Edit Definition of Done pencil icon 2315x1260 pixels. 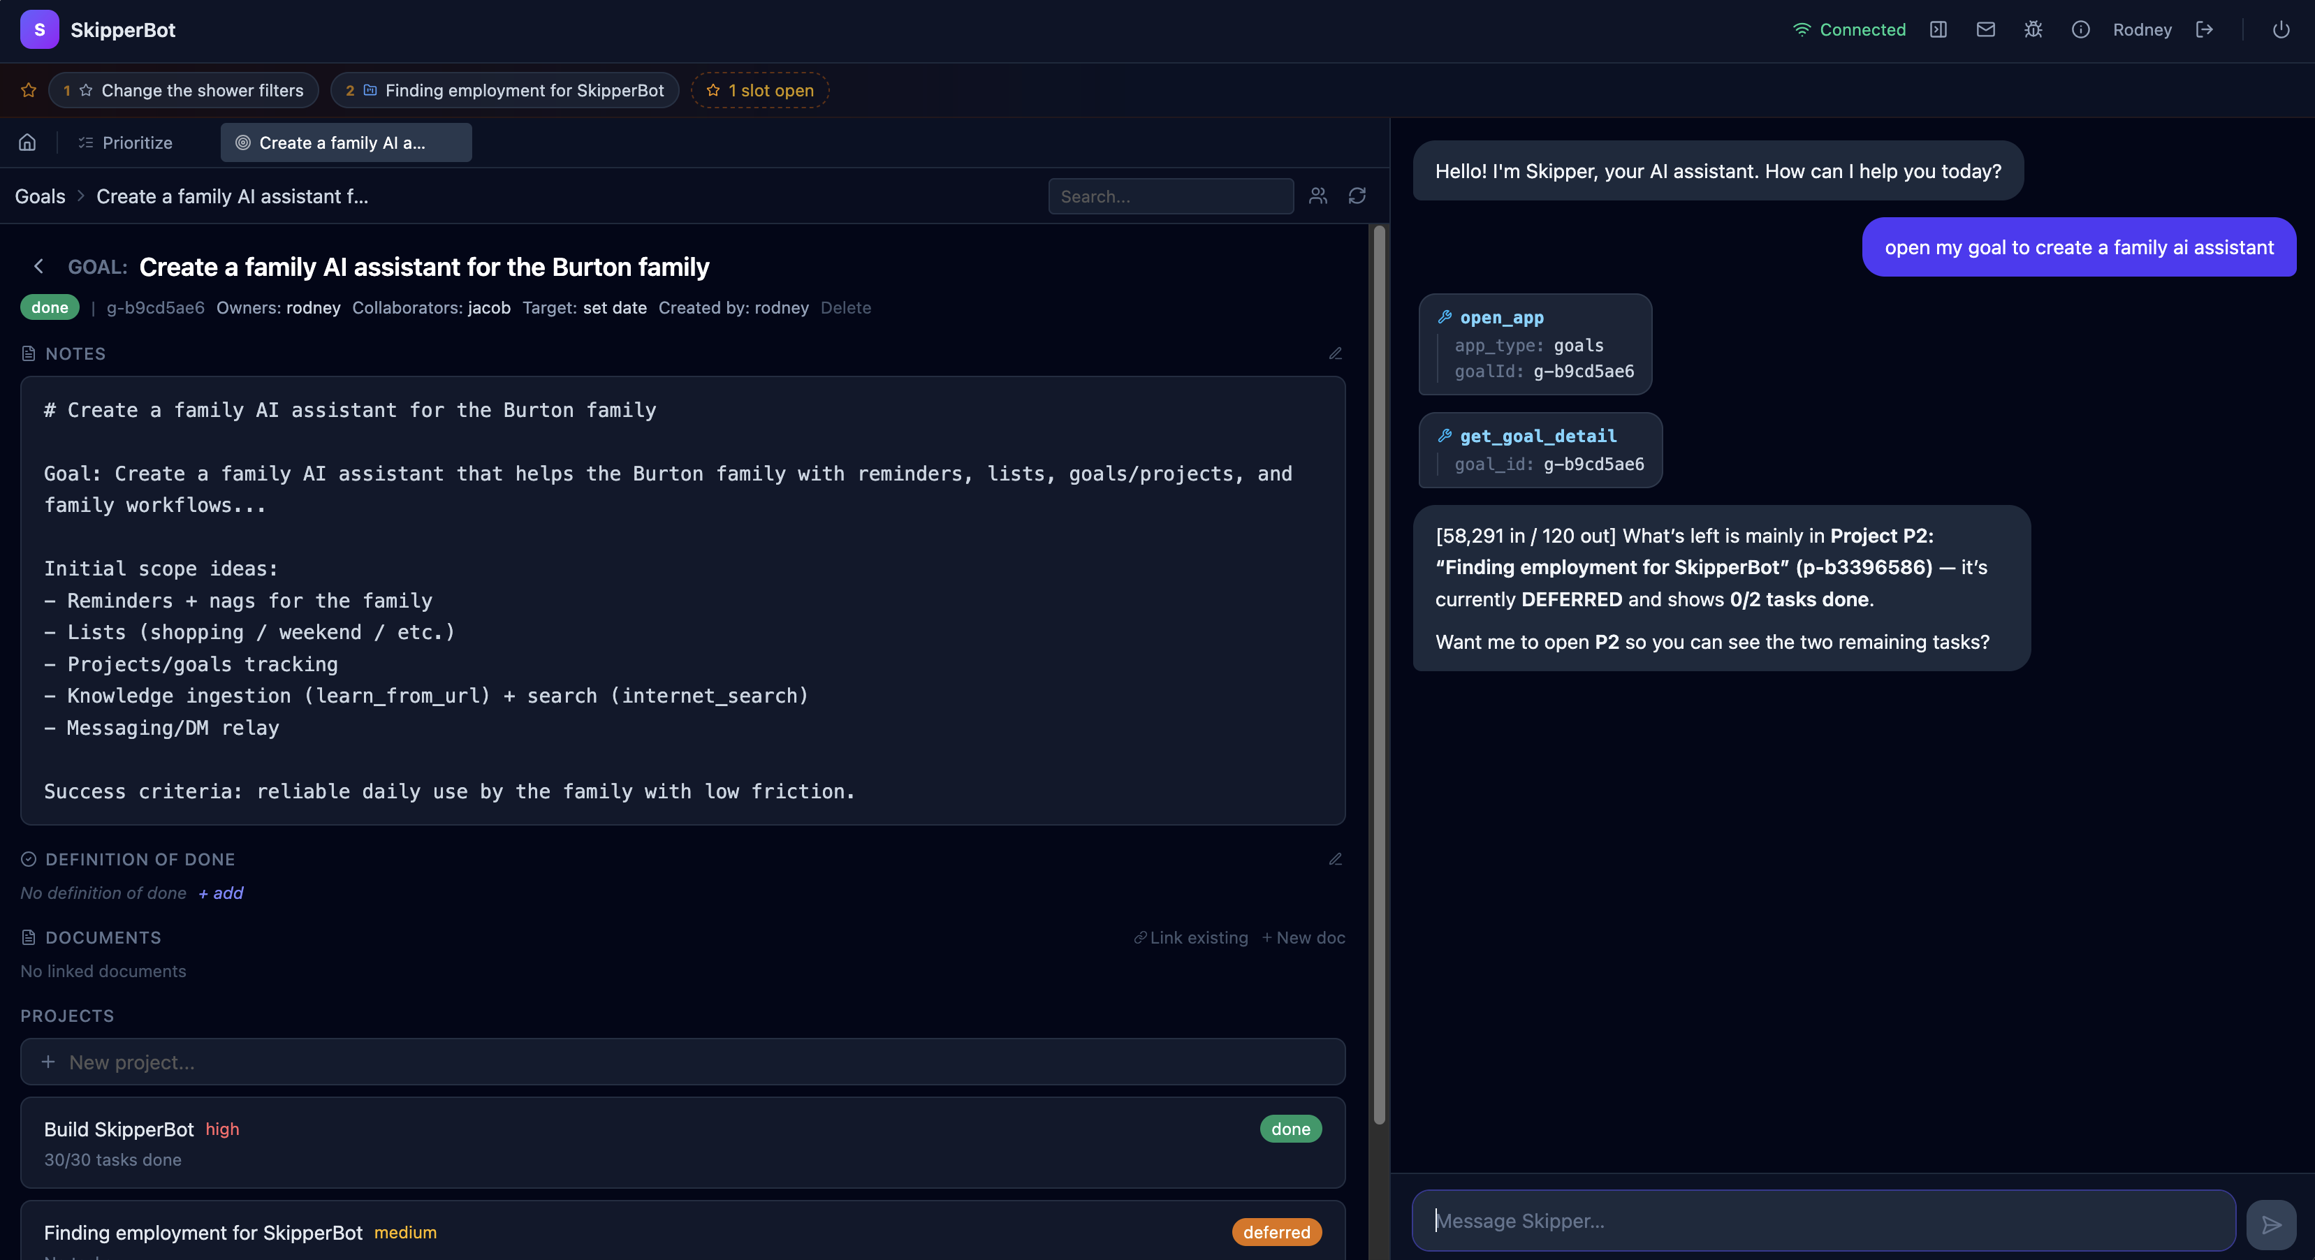pos(1336,859)
